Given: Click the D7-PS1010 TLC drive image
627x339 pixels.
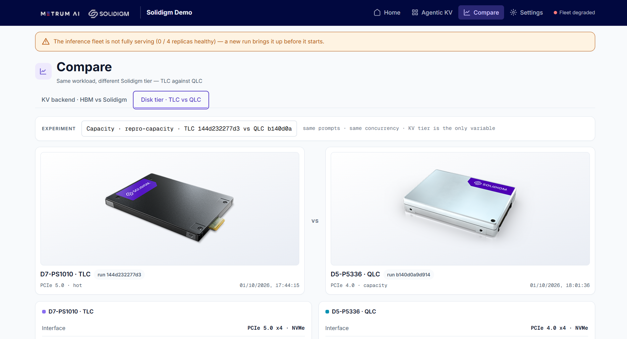Looking at the screenshot, I should click(170, 209).
